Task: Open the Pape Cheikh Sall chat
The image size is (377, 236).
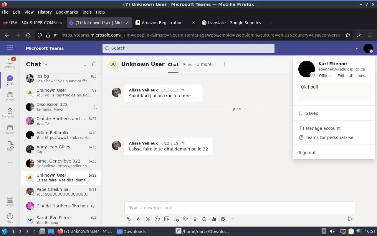Action: (61, 192)
